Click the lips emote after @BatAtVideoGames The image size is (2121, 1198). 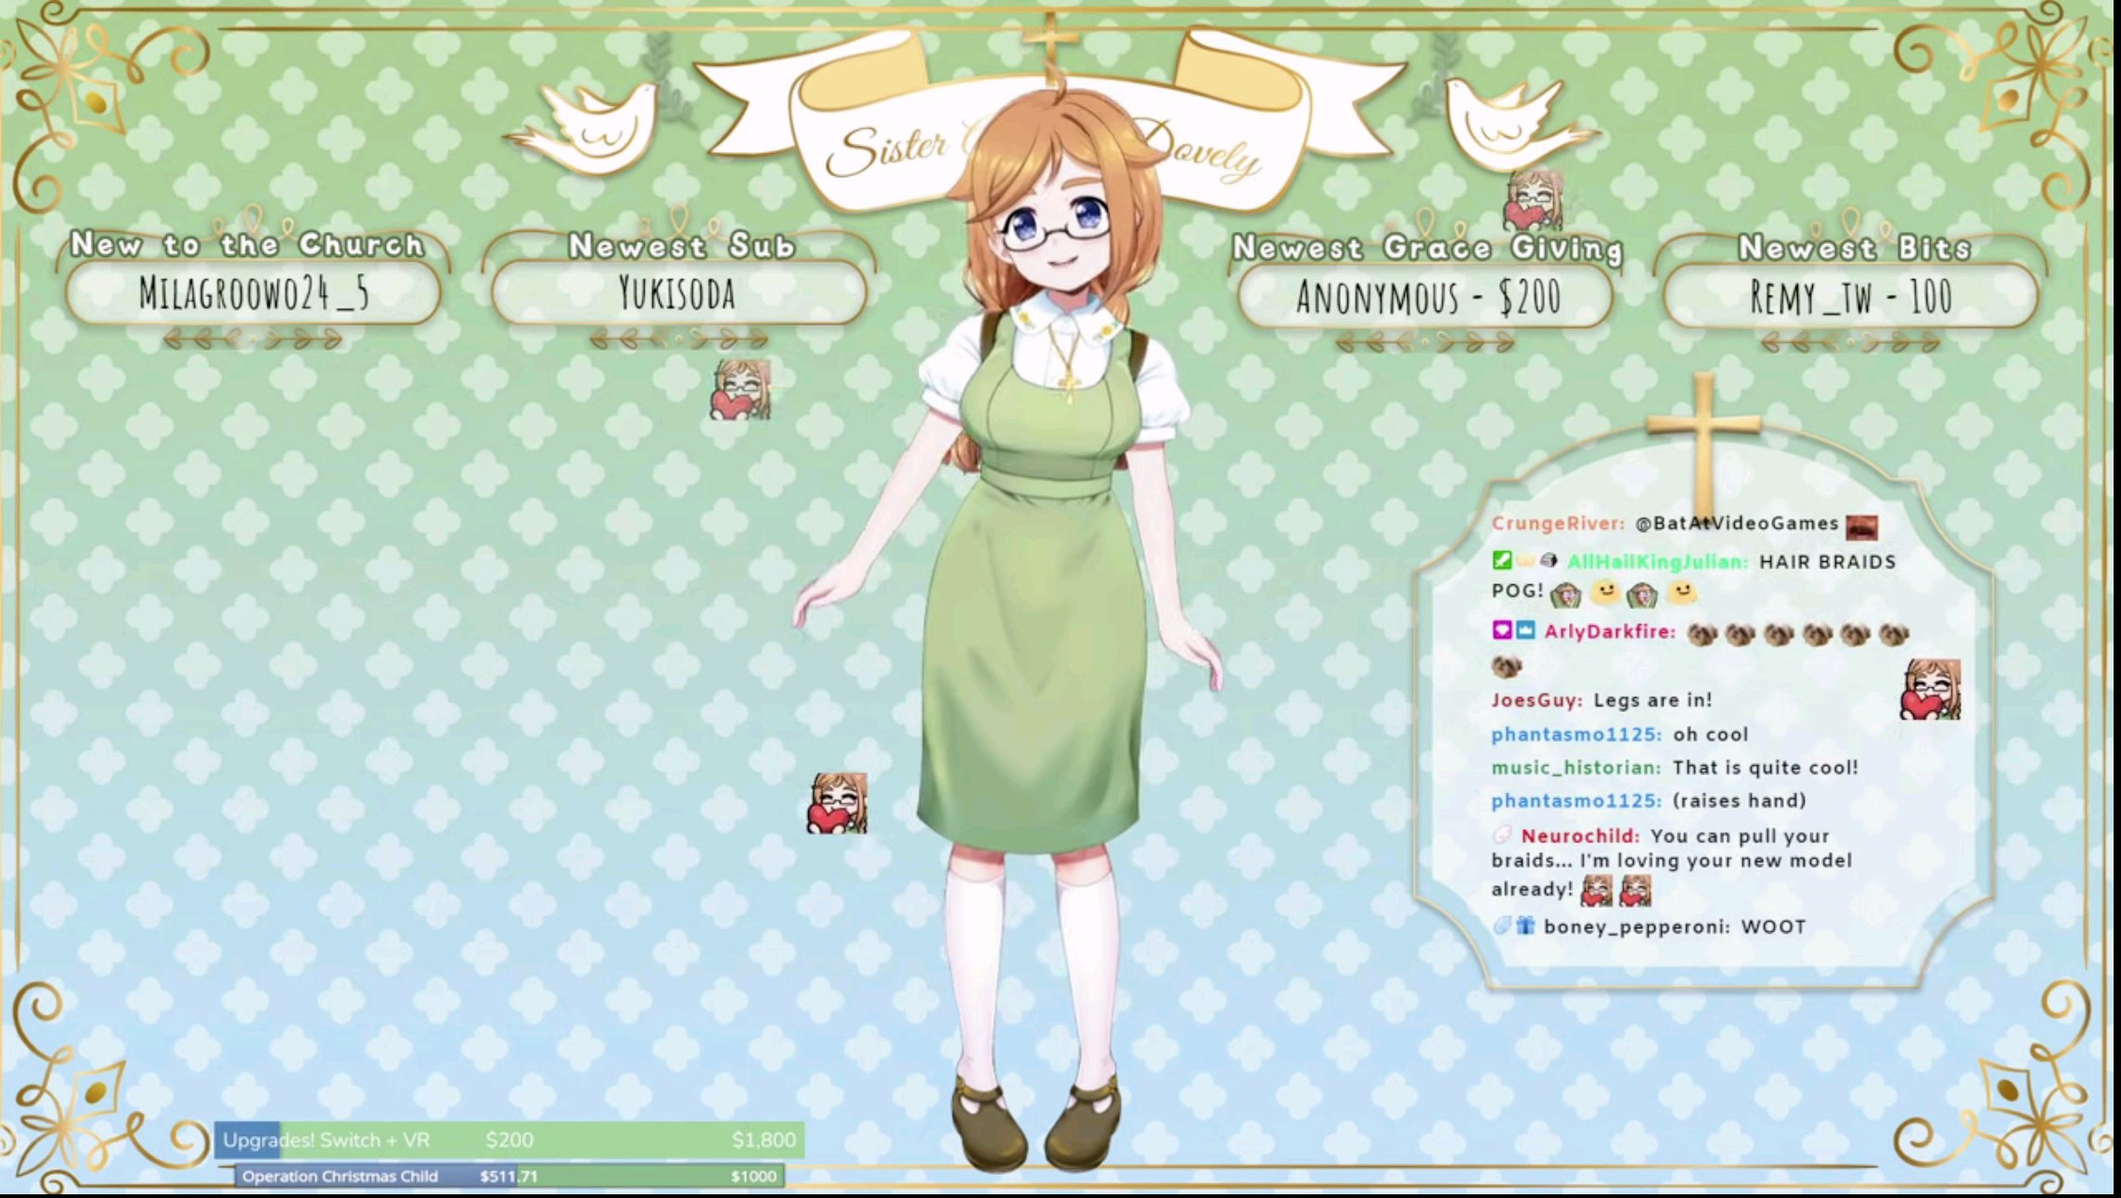coord(1861,527)
